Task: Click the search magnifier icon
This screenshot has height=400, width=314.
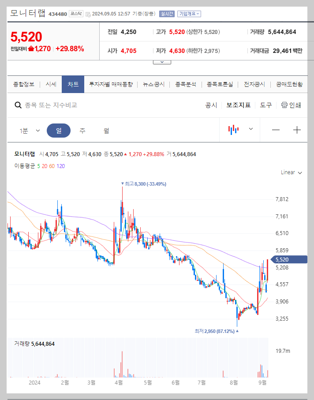Action: [18, 105]
